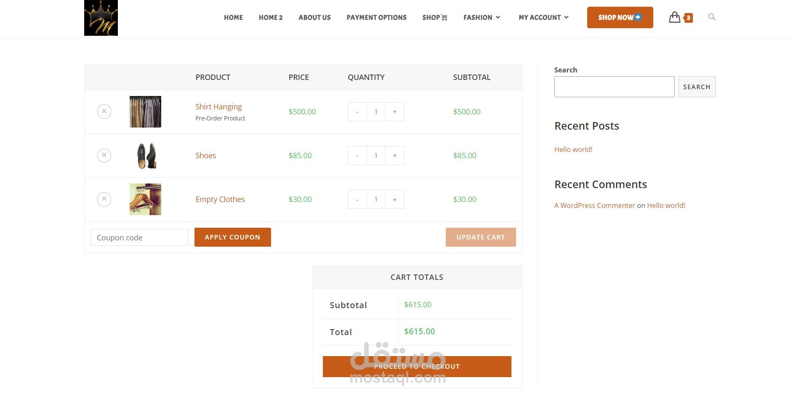
Task: Select the cart Subtotal value $615.00
Action: click(x=418, y=304)
